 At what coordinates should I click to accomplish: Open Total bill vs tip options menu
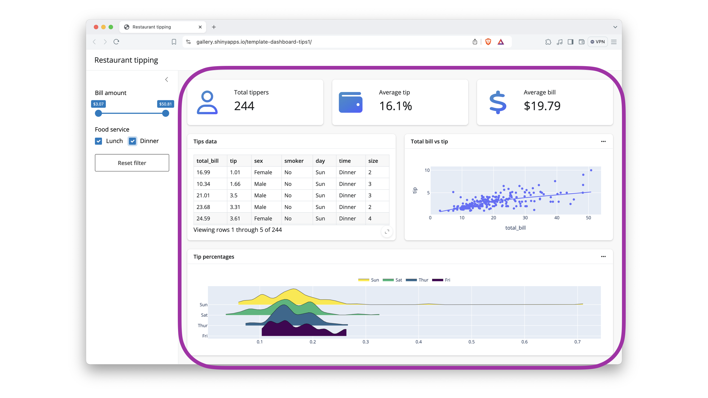603,141
